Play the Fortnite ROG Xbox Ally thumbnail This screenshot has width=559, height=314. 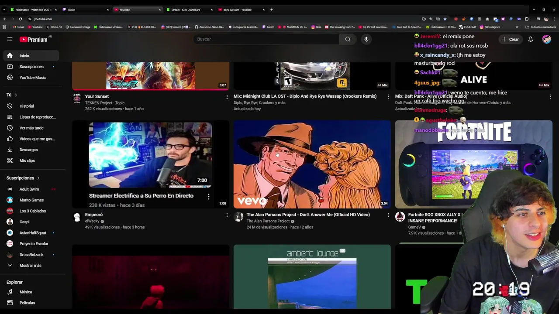pyautogui.click(x=473, y=164)
